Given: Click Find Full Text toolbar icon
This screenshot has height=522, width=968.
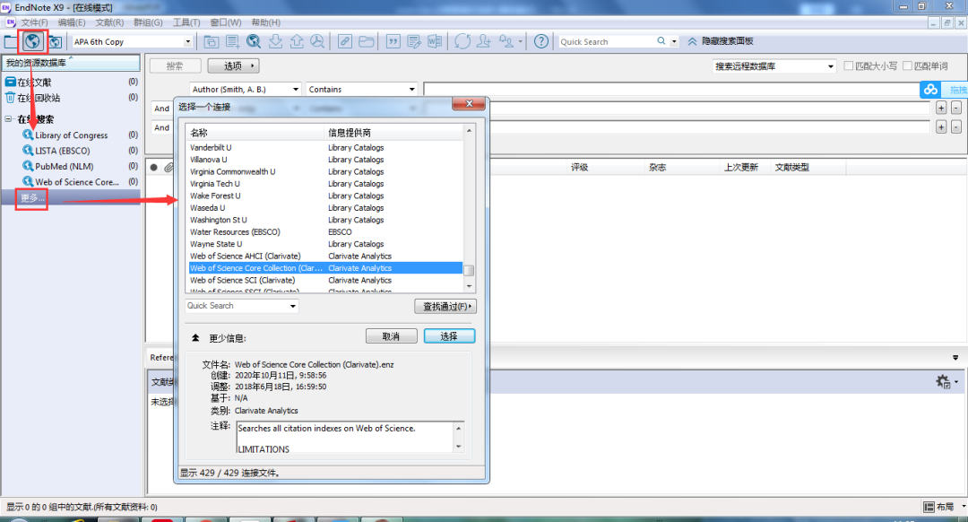Looking at the screenshot, I should point(317,41).
